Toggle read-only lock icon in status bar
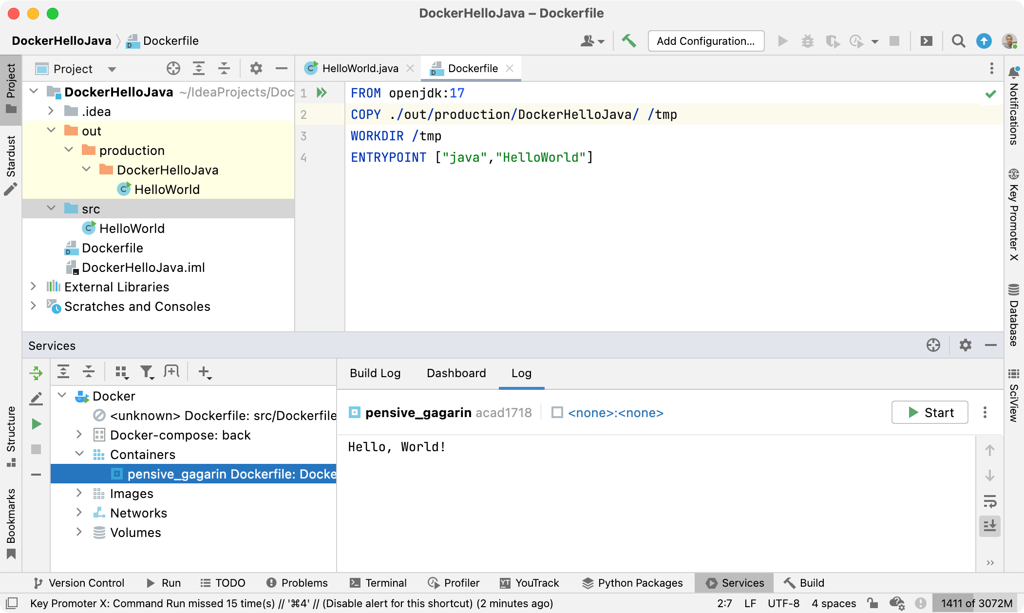Viewport: 1024px width, 613px height. click(872, 603)
